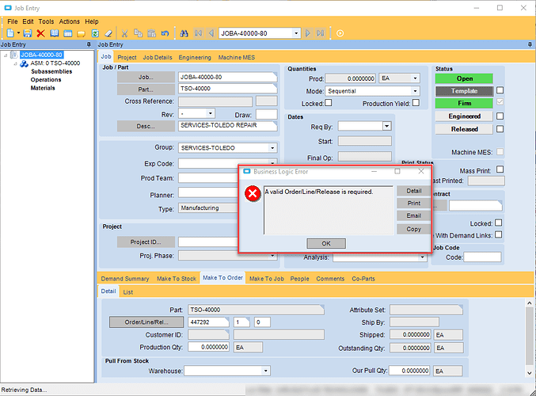The height and width of the screenshot is (396, 536).
Task: Switch to the List sub-tab
Action: tap(127, 292)
